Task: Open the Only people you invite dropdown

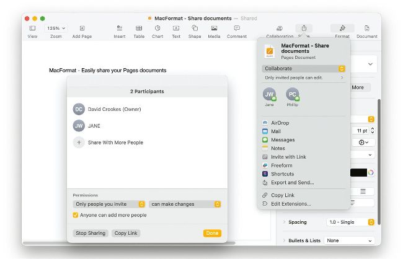Action: [109, 204]
